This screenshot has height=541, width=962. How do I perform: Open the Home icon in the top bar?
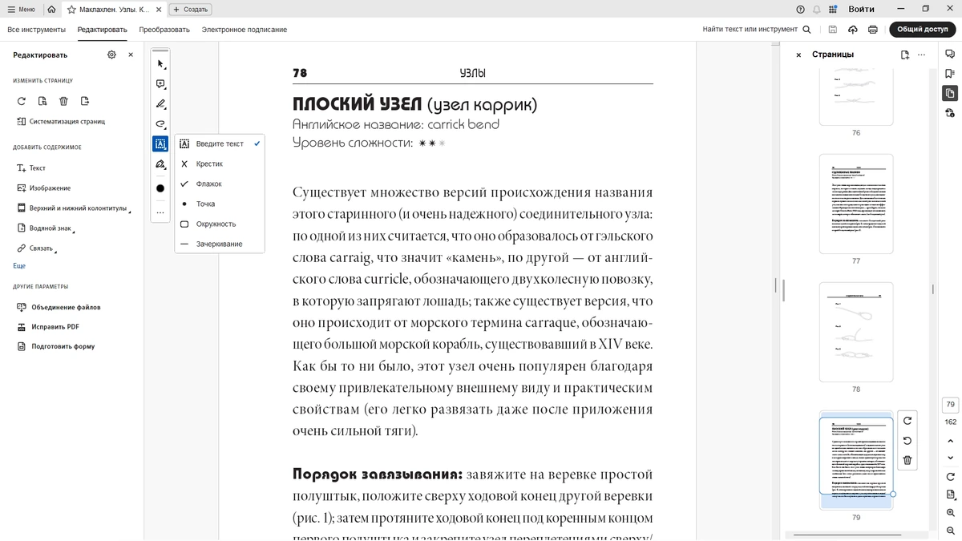(51, 10)
